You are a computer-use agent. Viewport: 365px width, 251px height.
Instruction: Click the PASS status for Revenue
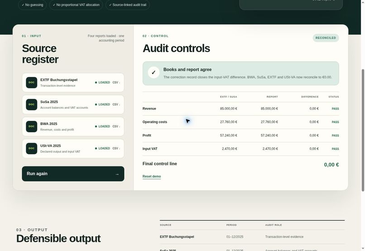click(x=335, y=109)
